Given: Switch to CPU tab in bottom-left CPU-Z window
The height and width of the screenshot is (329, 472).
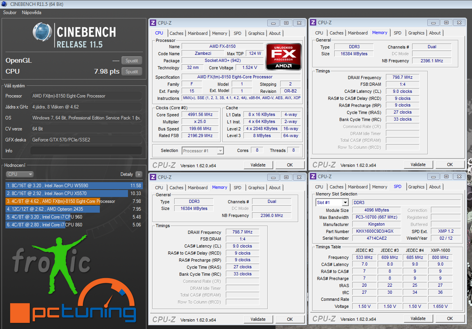Looking at the screenshot, I should pos(159,188).
